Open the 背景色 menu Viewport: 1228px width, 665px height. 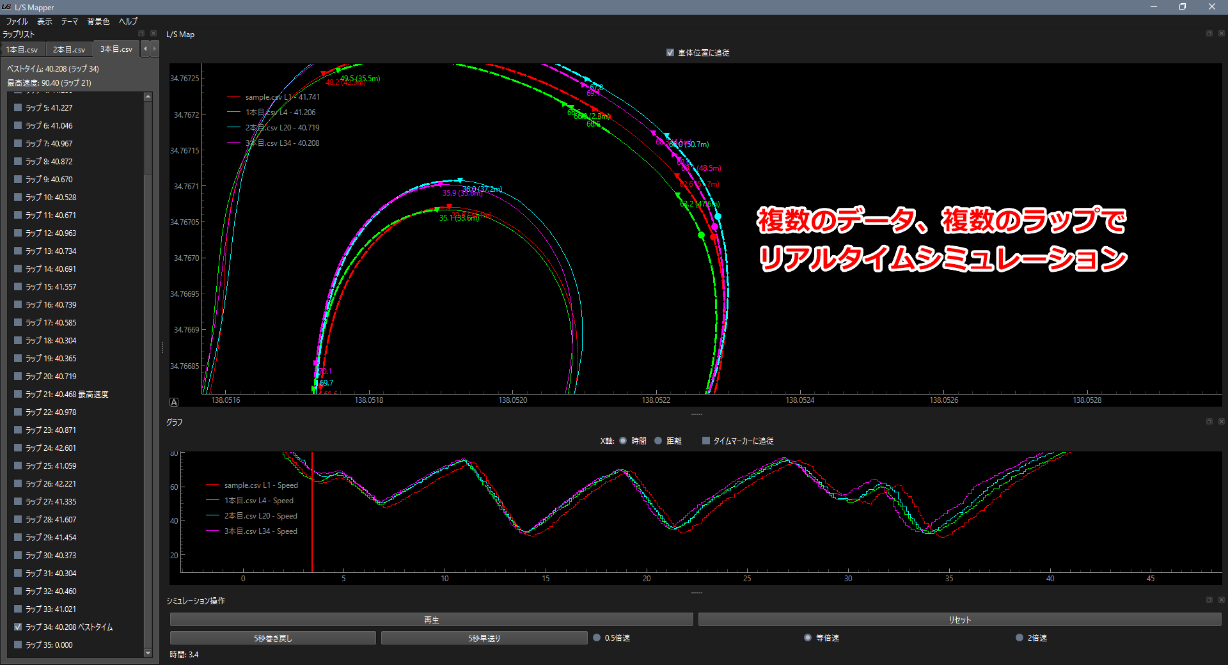point(98,21)
